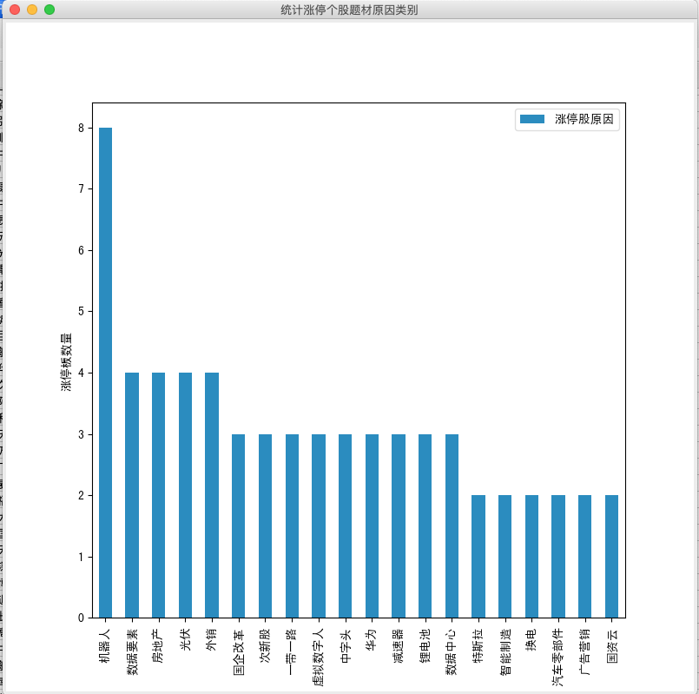Image resolution: width=699 pixels, height=694 pixels.
Task: Select the 智能制造 bar
Action: point(505,556)
